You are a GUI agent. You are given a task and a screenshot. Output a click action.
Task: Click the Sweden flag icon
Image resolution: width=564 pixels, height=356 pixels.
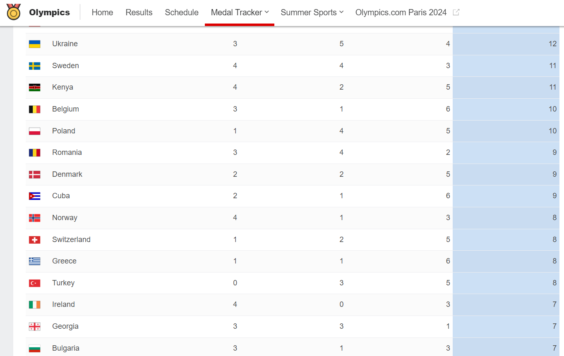(34, 66)
